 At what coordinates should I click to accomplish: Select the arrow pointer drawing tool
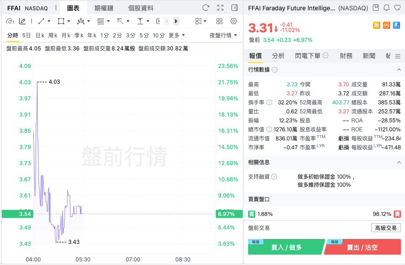120,21
